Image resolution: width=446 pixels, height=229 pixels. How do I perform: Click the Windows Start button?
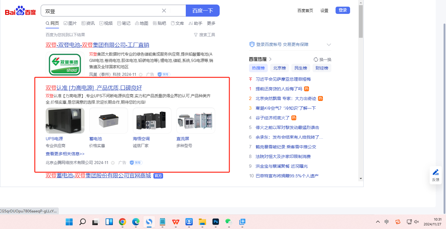coord(69,222)
